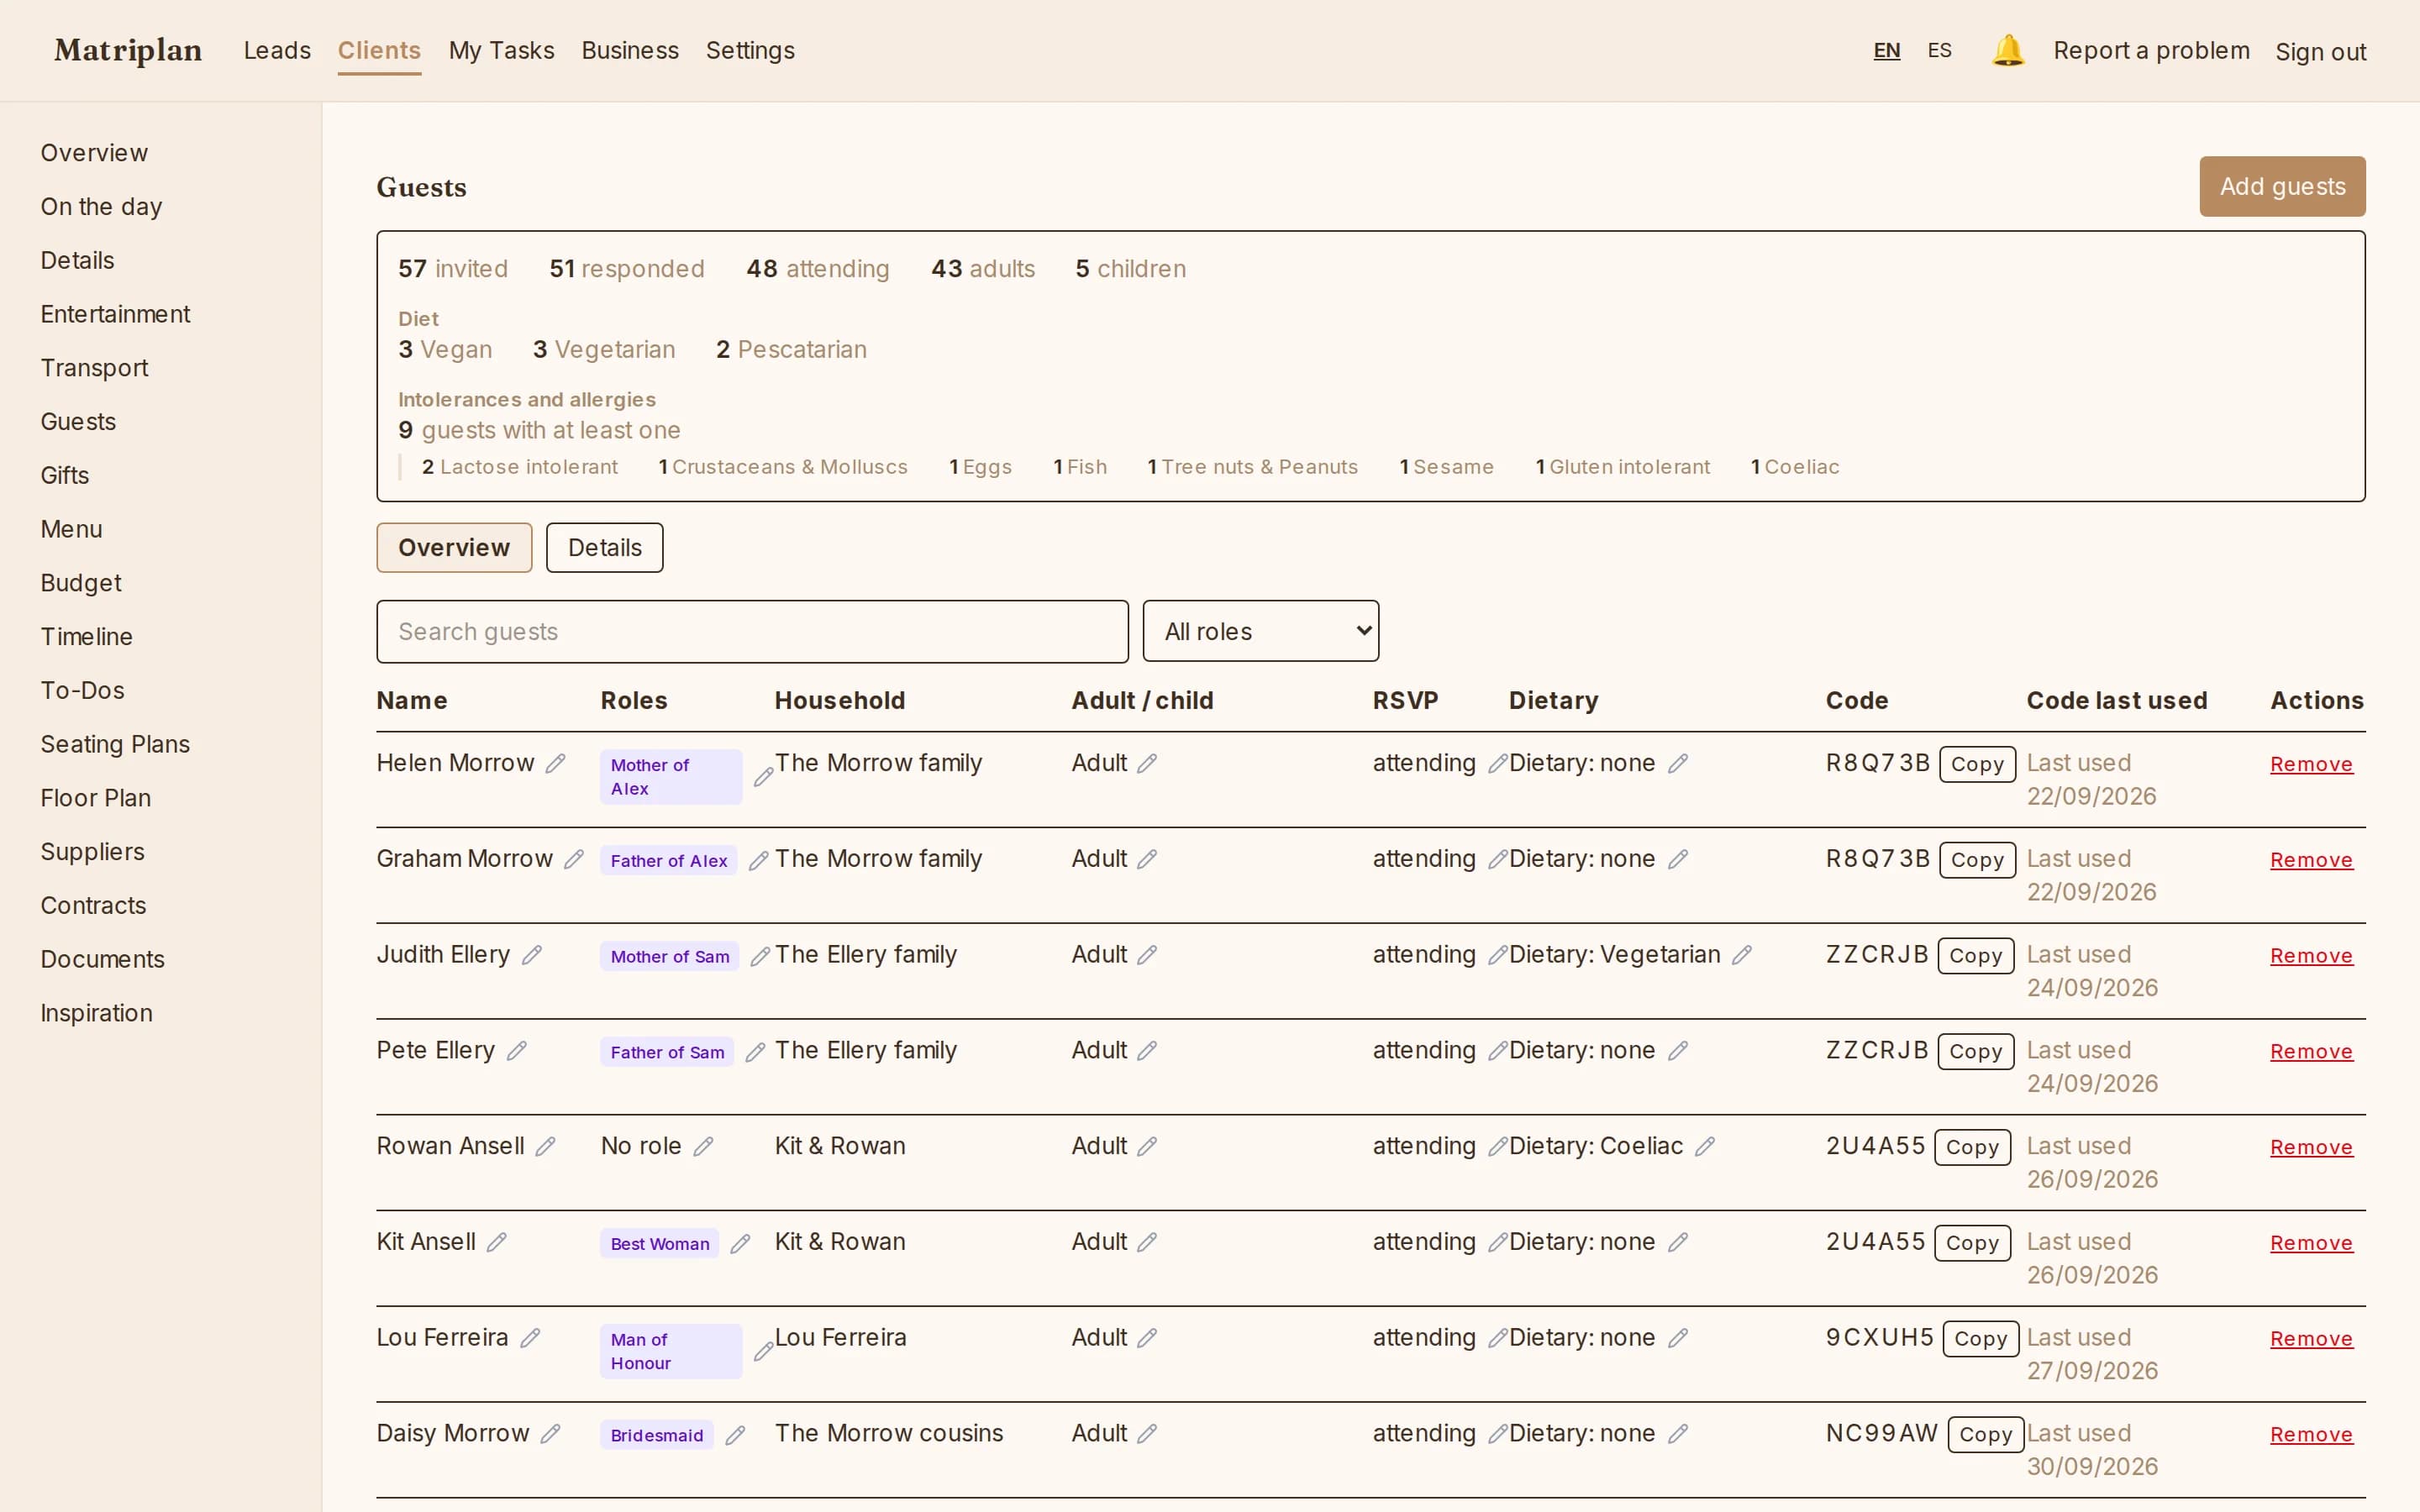Edit Helen Morrow's name pencil icon
The width and height of the screenshot is (2420, 1512).
point(556,763)
